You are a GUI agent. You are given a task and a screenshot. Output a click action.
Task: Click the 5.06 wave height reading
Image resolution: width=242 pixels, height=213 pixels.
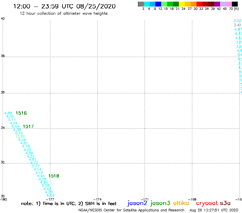point(22,140)
